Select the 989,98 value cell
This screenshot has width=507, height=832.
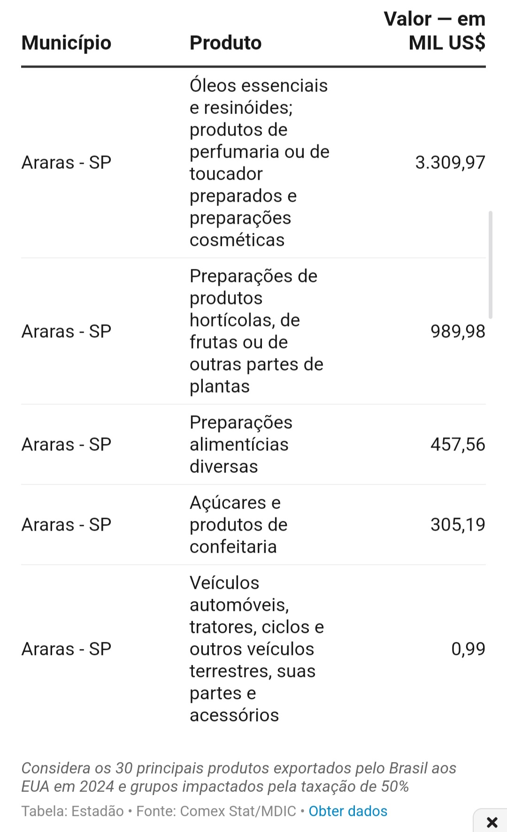(x=458, y=331)
